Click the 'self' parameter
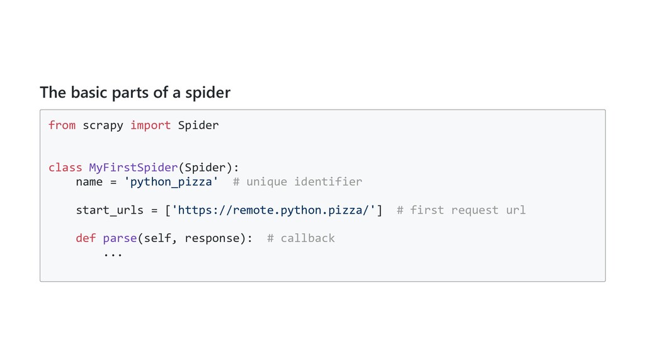Viewport: 645px width, 363px height. [157, 238]
